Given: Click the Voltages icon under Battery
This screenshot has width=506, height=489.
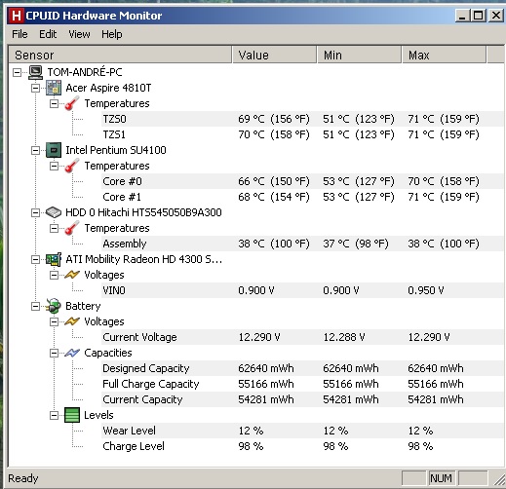Looking at the screenshot, I should pyautogui.click(x=72, y=321).
